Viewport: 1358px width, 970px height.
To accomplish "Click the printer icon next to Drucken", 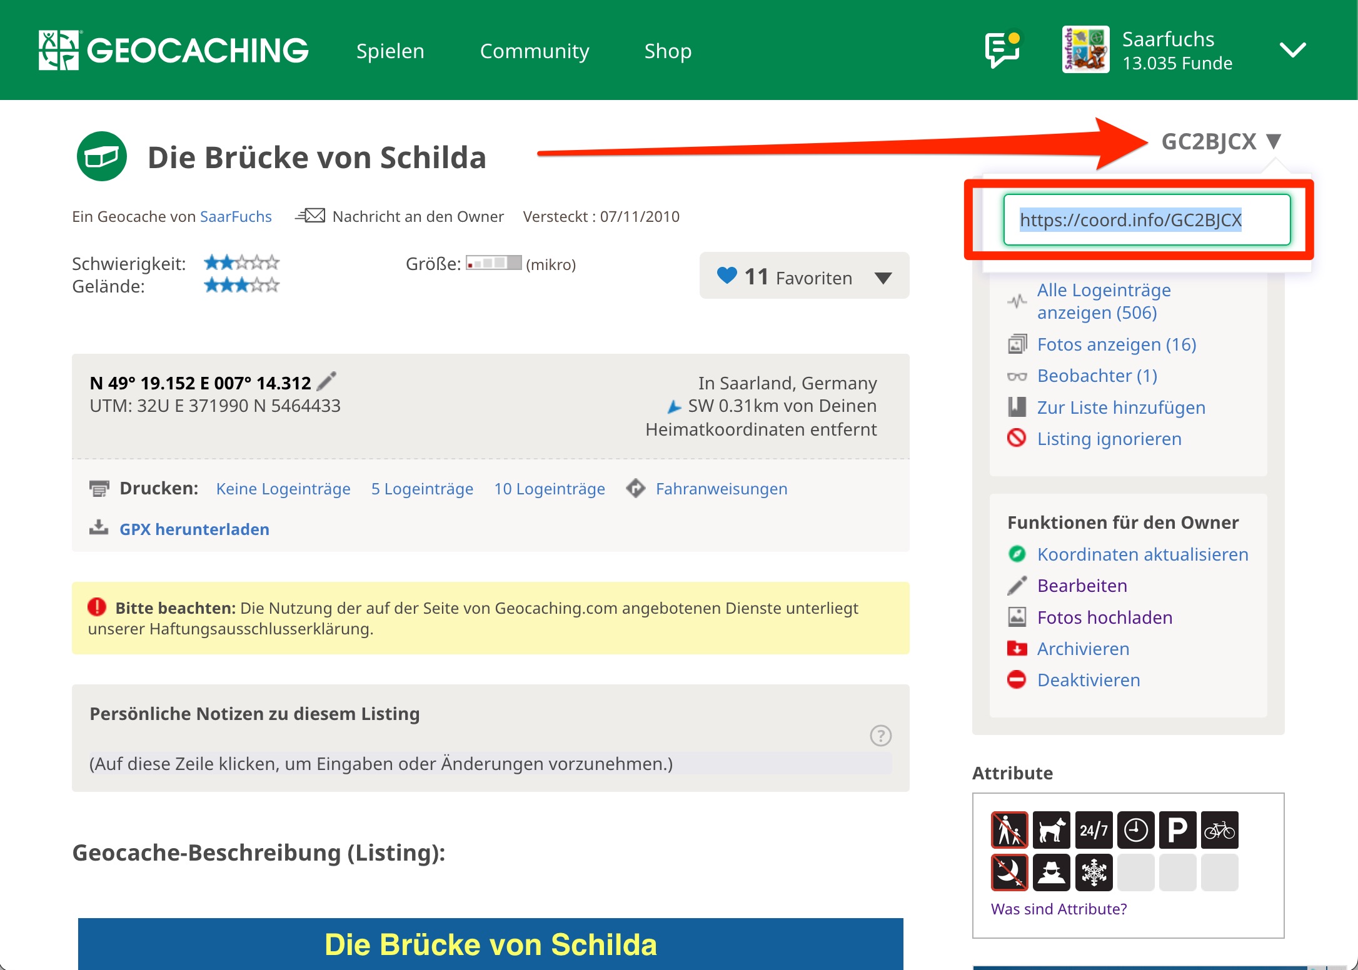I will click(99, 489).
